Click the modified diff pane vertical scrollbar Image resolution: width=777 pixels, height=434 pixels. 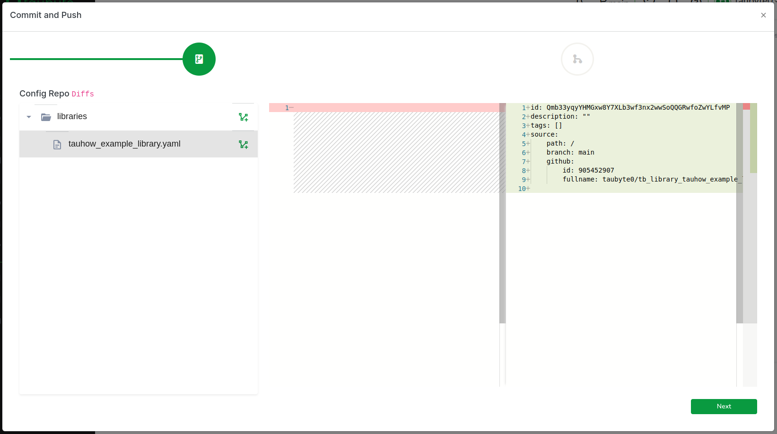(739, 213)
